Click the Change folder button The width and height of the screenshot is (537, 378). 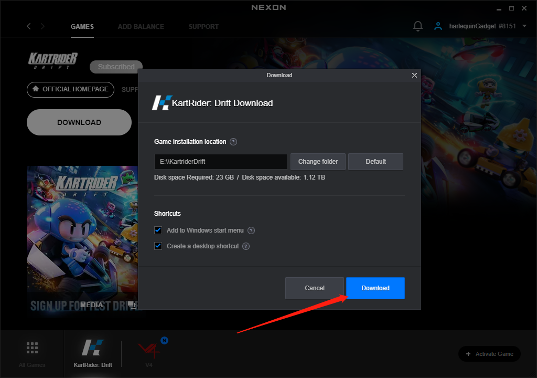pos(318,162)
